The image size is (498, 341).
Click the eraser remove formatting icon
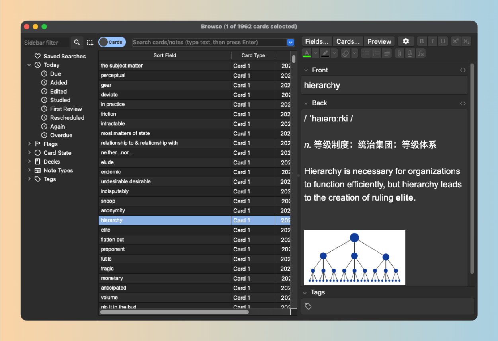(x=345, y=53)
